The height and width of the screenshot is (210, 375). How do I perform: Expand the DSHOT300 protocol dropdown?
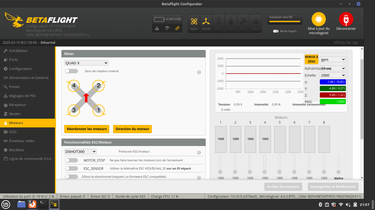[x=80, y=151]
